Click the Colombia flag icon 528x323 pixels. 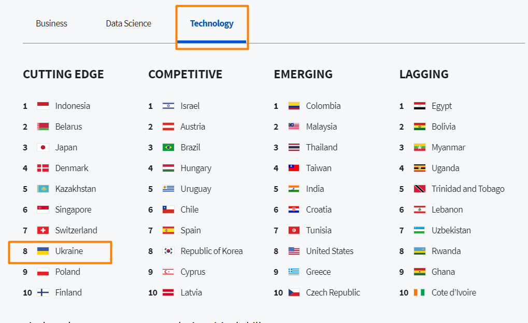pyautogui.click(x=294, y=106)
